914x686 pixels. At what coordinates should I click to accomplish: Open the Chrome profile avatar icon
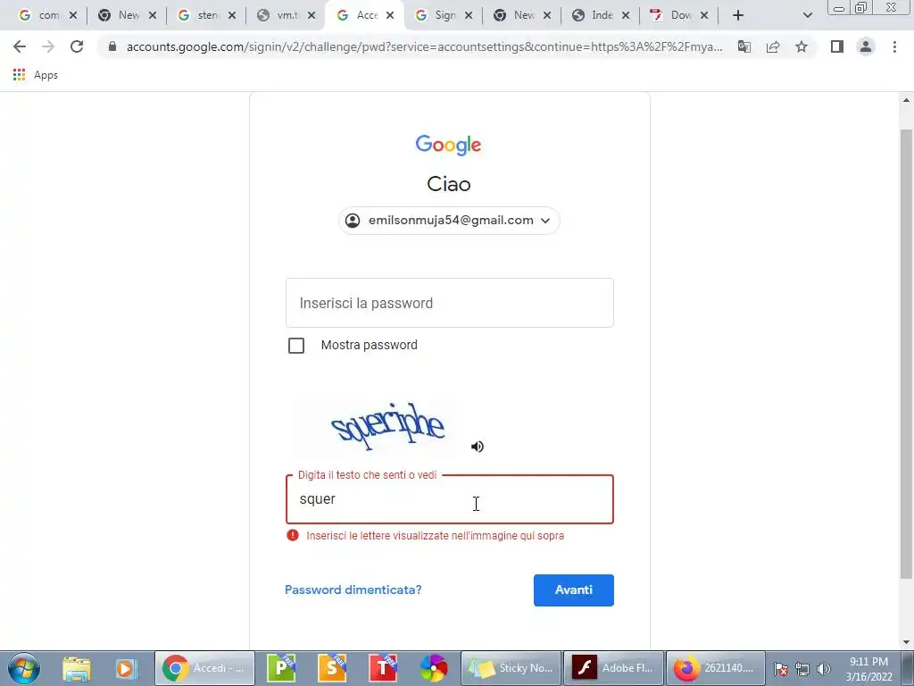pyautogui.click(x=866, y=46)
